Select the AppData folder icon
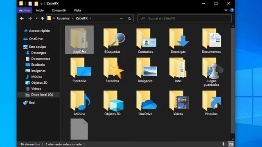Screen dimensions: 262x147 pos(79,39)
